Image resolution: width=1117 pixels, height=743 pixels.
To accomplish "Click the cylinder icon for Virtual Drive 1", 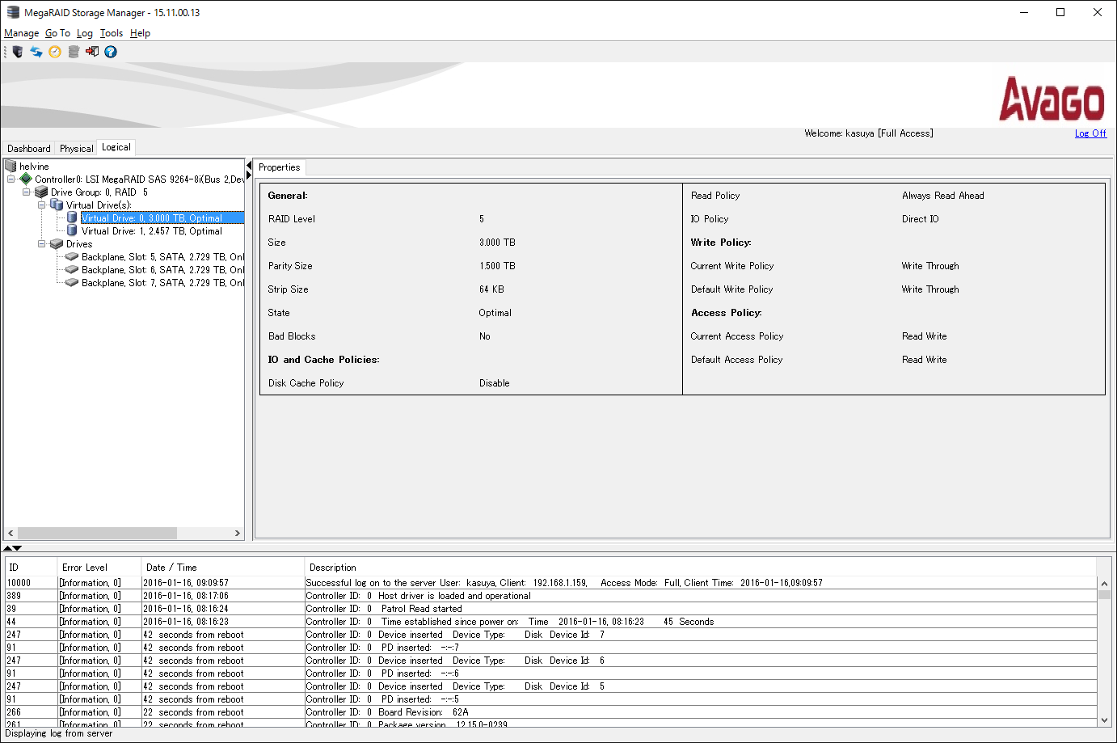I will click(x=72, y=230).
